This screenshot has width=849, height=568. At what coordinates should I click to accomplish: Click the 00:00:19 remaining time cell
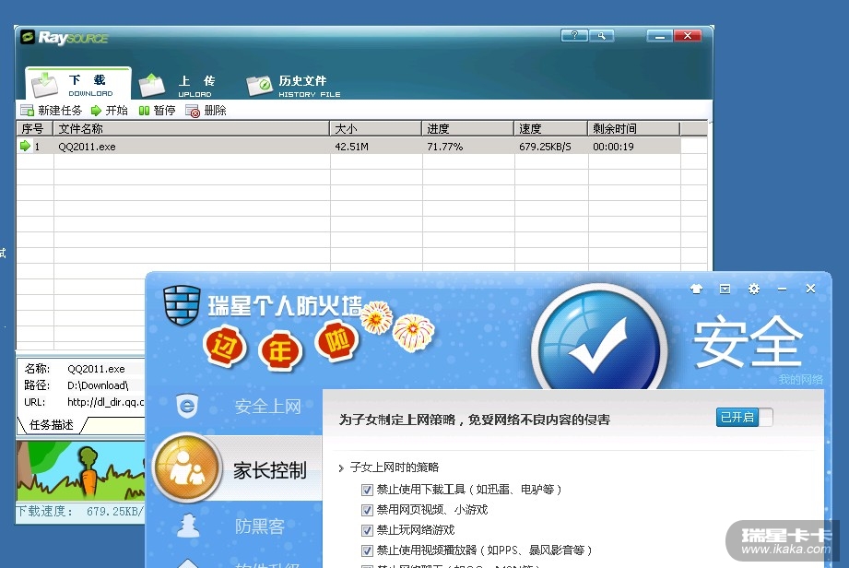tap(613, 147)
